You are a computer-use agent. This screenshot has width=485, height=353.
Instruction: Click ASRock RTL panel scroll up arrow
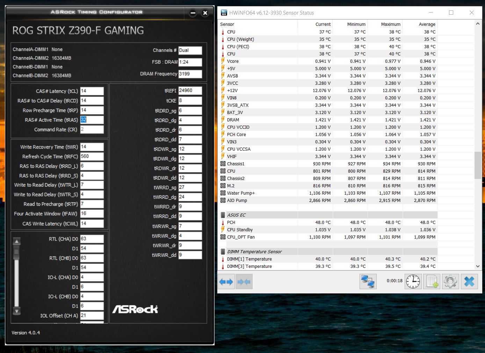click(16, 241)
